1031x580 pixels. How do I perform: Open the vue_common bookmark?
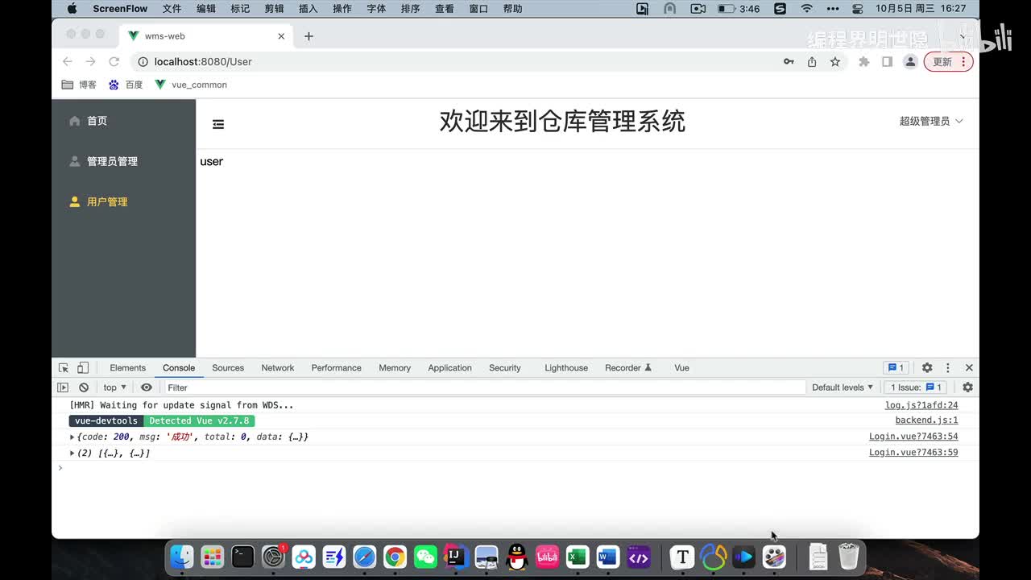[x=191, y=85]
